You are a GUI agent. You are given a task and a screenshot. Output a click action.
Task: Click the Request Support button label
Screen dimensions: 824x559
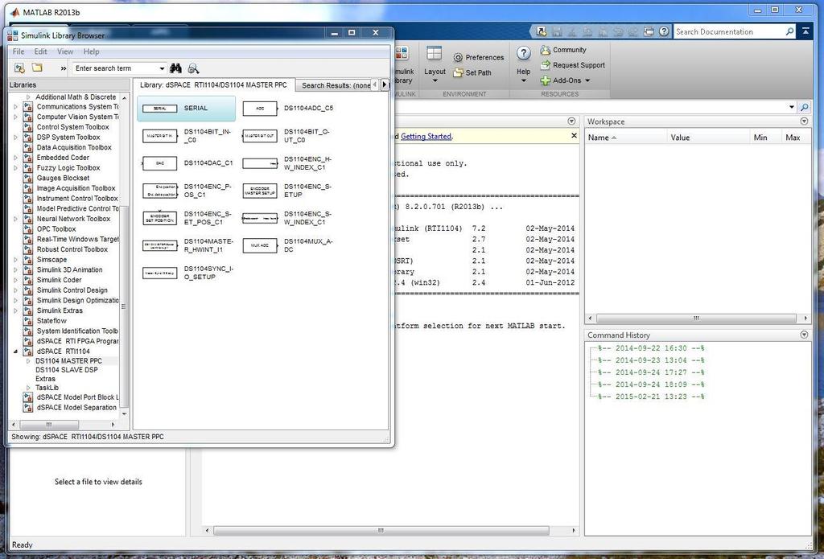[x=579, y=65]
